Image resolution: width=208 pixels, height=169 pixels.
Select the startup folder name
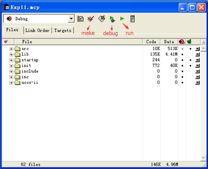[30, 60]
